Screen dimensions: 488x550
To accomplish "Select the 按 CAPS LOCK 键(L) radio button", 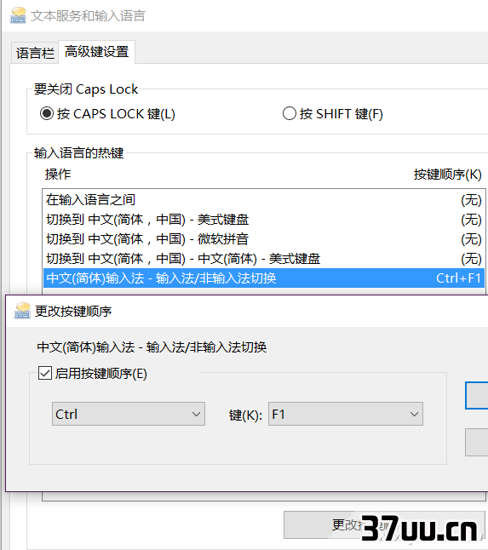I will coord(46,113).
